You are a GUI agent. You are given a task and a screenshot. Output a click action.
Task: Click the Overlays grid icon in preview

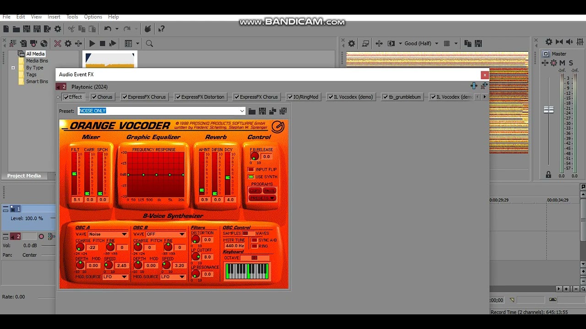pyautogui.click(x=447, y=43)
